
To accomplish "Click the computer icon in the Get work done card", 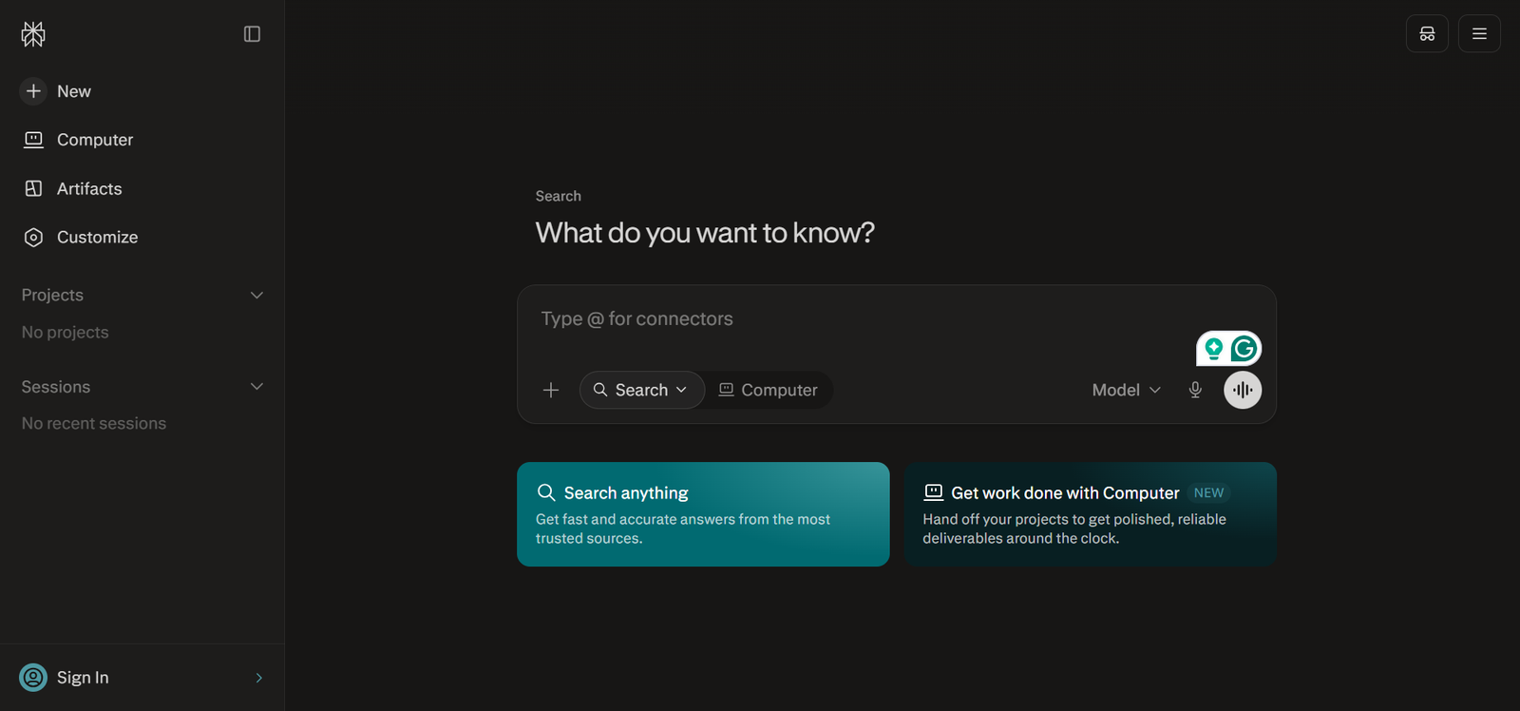I will [934, 492].
